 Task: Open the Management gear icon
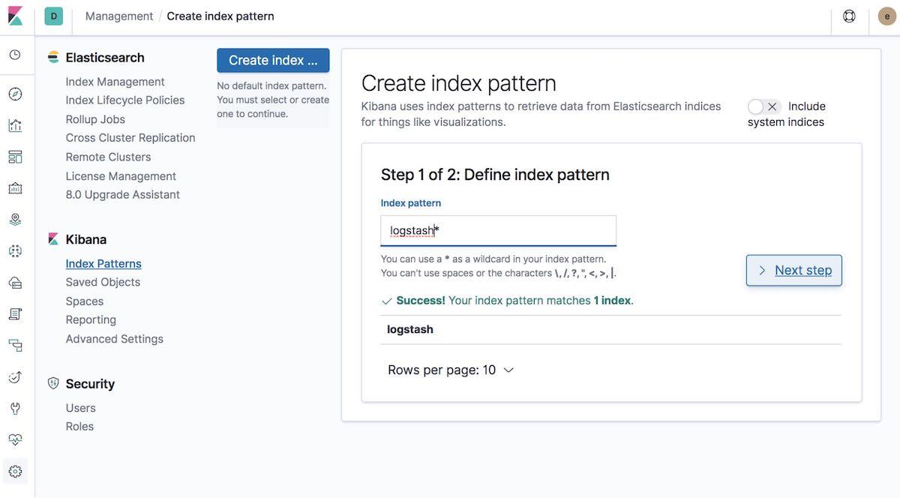click(x=15, y=472)
